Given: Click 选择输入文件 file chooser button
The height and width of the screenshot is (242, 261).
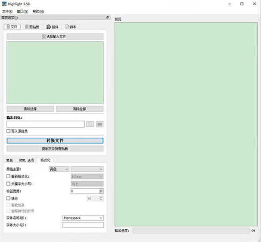Looking at the screenshot, I should coord(55,37).
